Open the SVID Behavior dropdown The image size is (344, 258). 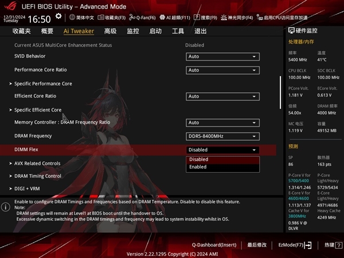[222, 57]
